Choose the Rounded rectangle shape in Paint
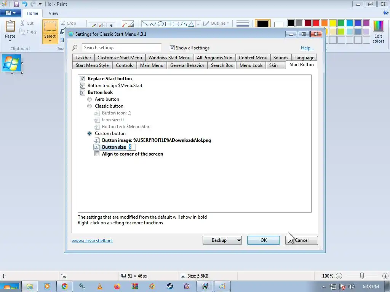Screen dimensions: 390x292 [176, 24]
